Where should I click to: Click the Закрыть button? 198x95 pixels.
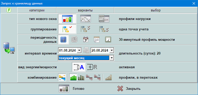(x=129, y=89)
